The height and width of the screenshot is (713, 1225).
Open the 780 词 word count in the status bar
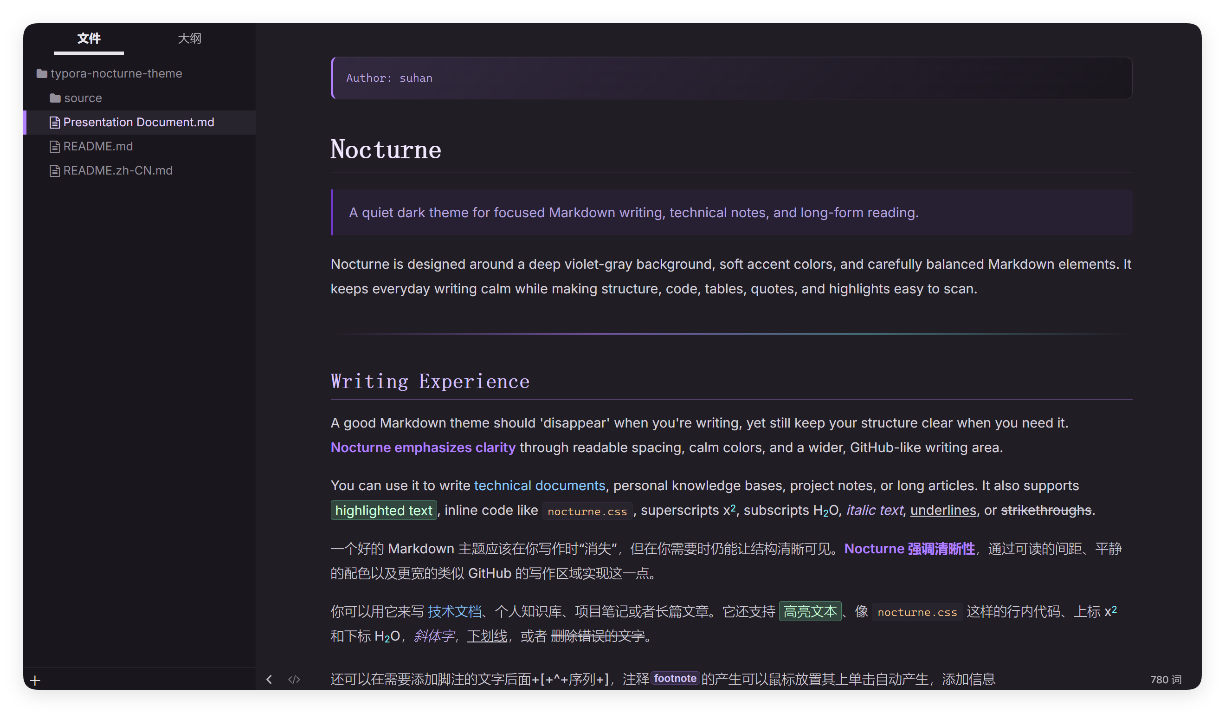pyautogui.click(x=1166, y=680)
